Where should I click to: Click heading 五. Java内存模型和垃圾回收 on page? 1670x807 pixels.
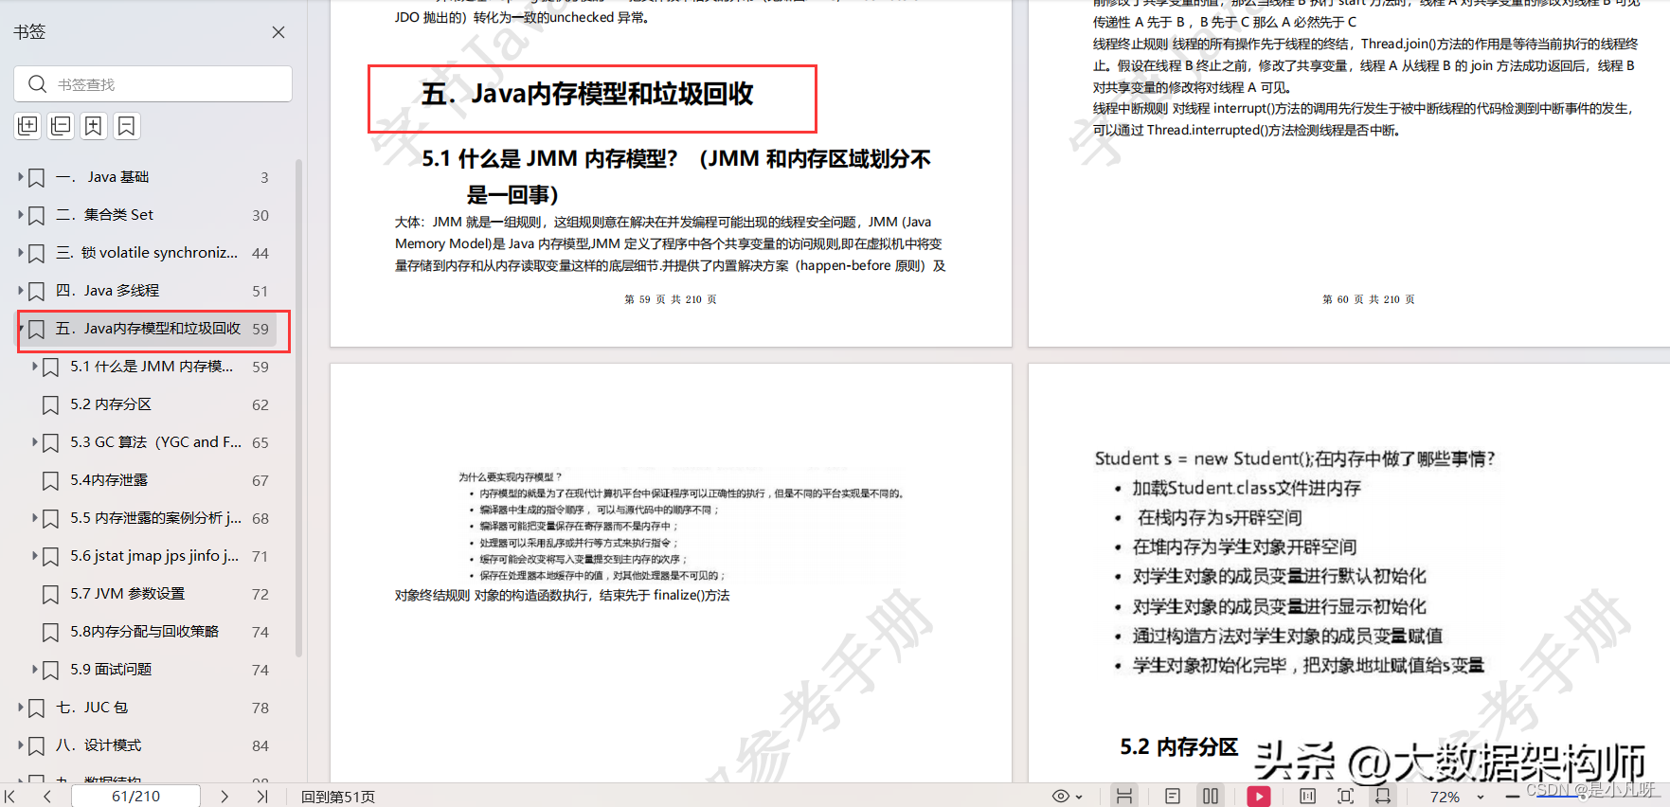click(x=587, y=94)
